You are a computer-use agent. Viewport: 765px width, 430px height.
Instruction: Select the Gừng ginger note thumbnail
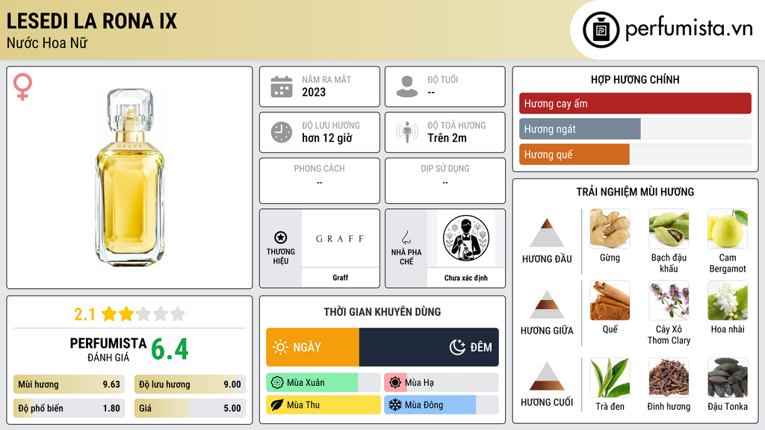610,228
